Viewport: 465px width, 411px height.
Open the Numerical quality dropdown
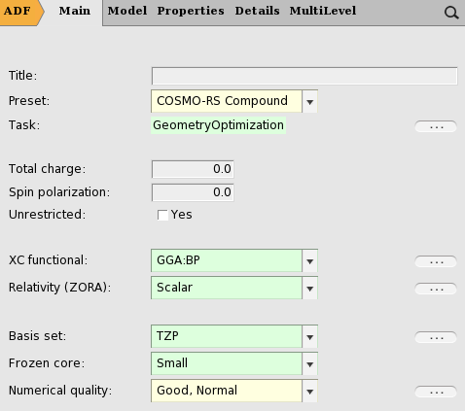234,391
